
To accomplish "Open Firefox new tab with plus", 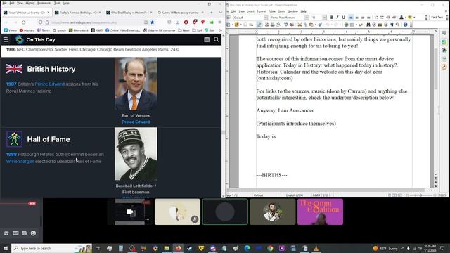I will (211, 13).
